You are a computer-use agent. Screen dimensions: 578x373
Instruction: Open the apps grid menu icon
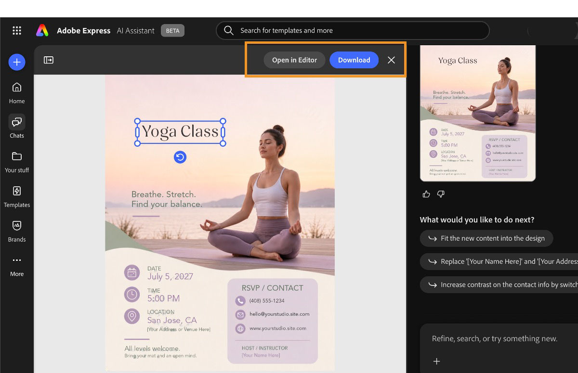[17, 31]
